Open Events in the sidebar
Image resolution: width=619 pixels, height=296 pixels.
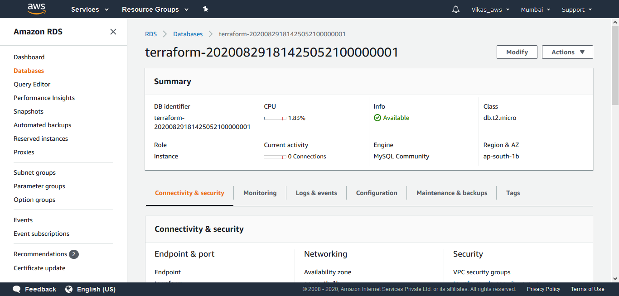point(23,220)
